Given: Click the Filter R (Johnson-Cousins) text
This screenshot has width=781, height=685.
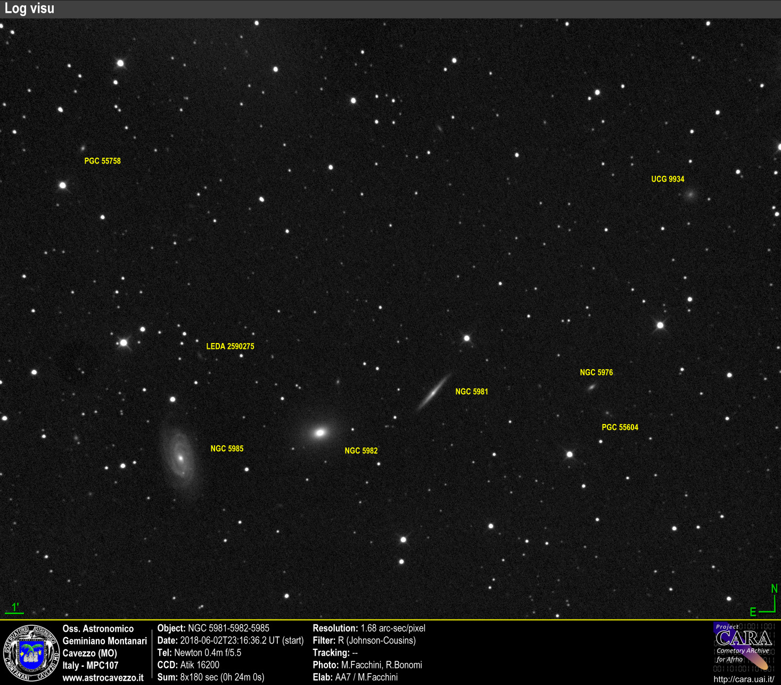Looking at the screenshot, I should pyautogui.click(x=364, y=641).
